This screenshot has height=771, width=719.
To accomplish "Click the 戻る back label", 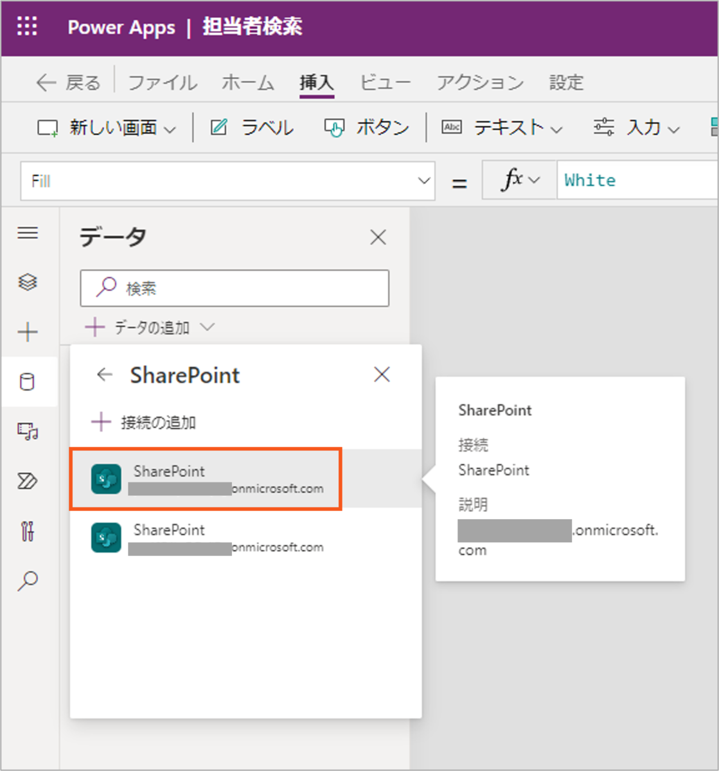I will click(x=83, y=83).
